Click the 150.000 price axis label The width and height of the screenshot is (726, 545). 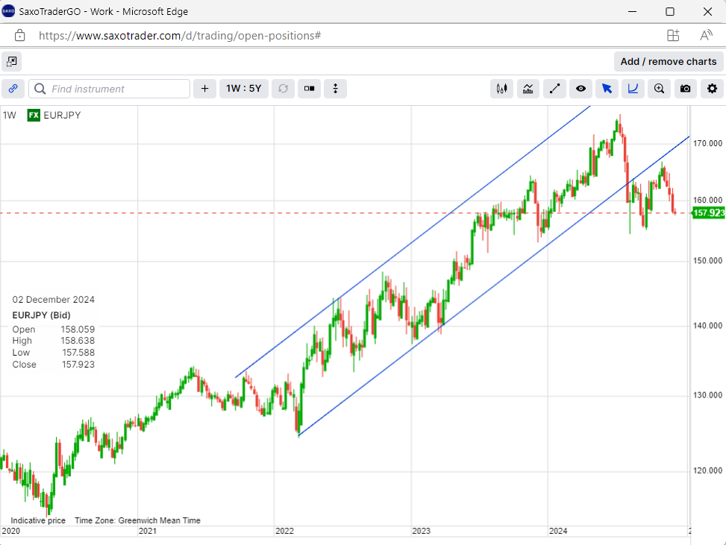click(707, 261)
